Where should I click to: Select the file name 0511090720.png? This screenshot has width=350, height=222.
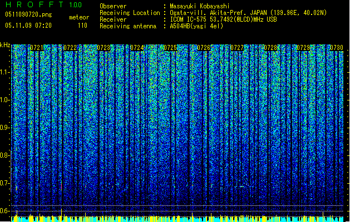[x=28, y=14]
